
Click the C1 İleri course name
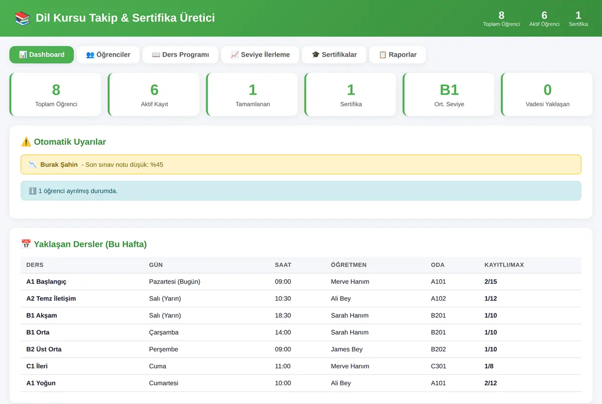(37, 366)
